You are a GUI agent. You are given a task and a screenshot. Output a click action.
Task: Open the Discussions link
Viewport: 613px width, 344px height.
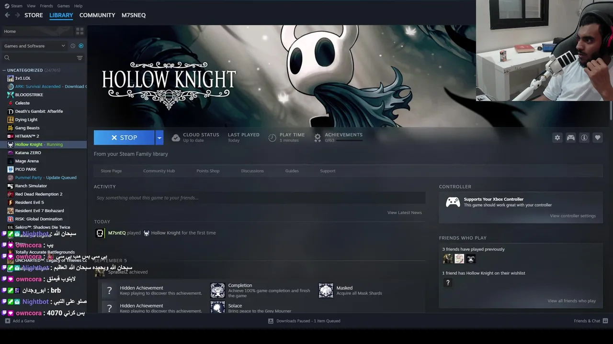tap(252, 171)
